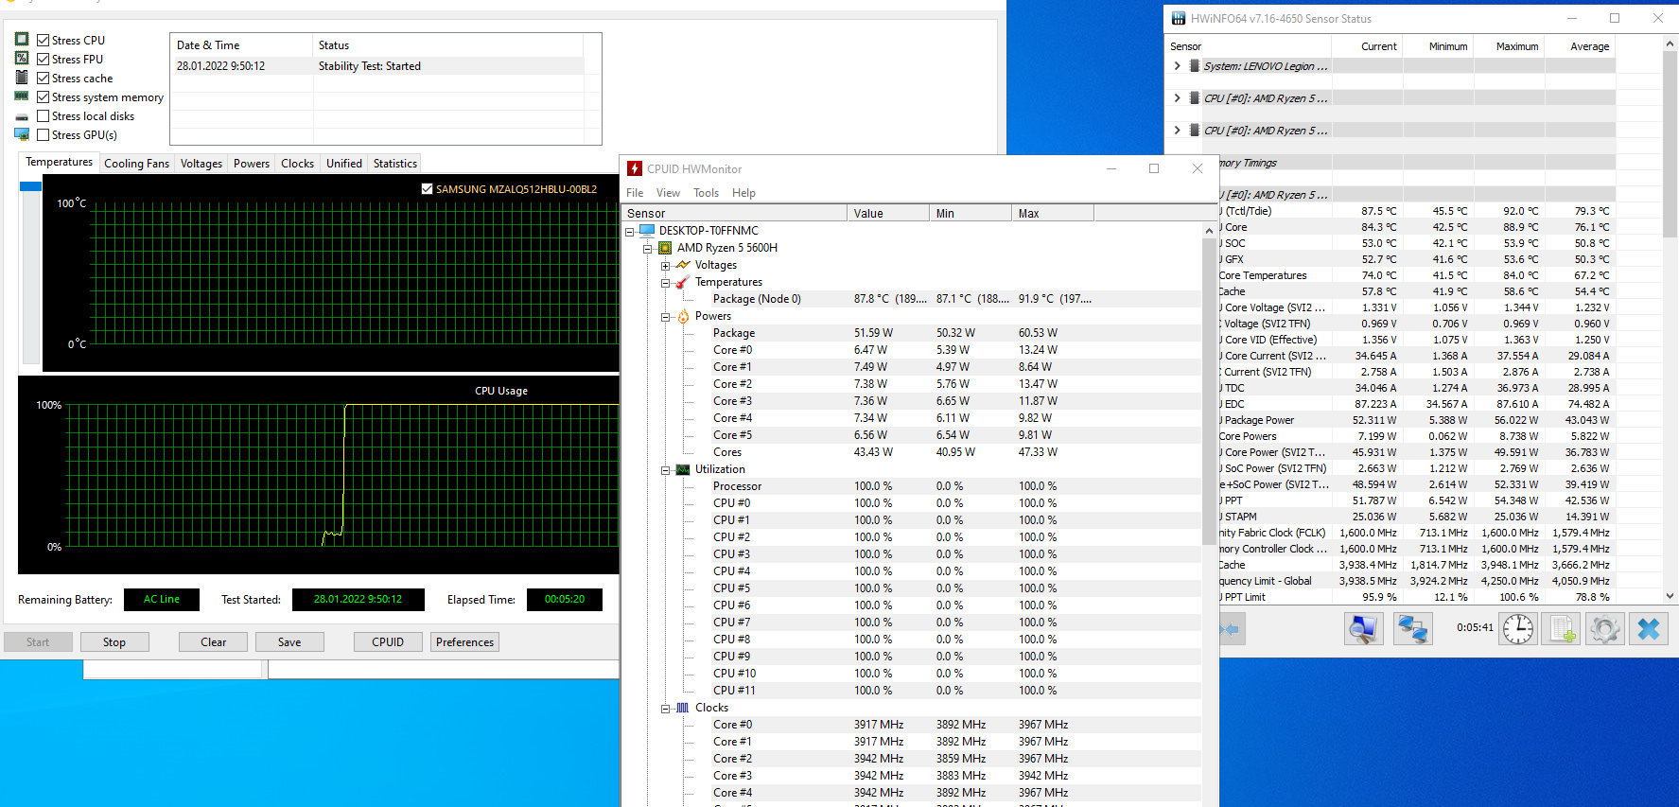1679x807 pixels.
Task: Click the HWiNFO summary magnifier monitor icon
Action: coord(1363,629)
